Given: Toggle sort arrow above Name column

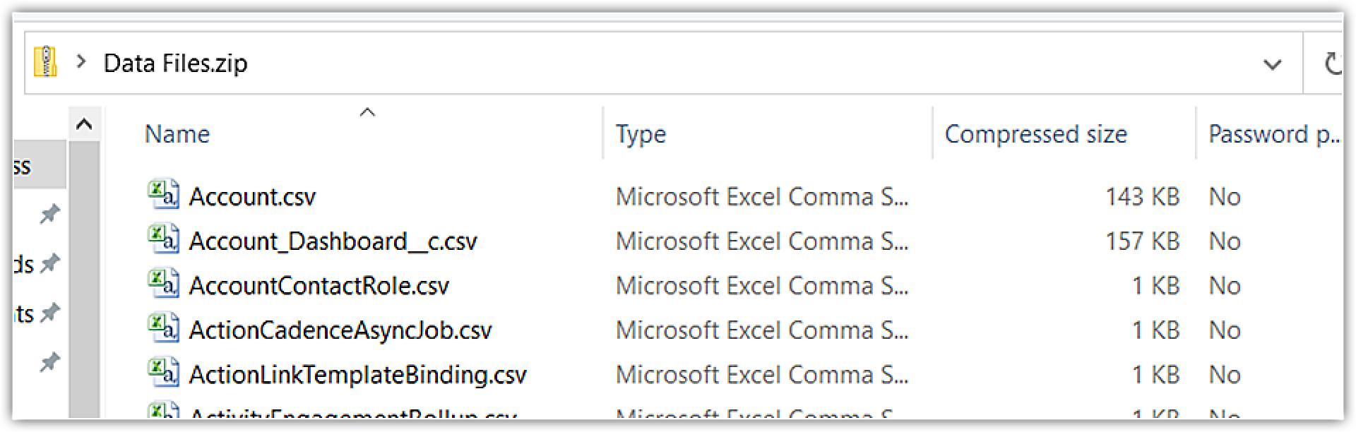Looking at the screenshot, I should (367, 112).
